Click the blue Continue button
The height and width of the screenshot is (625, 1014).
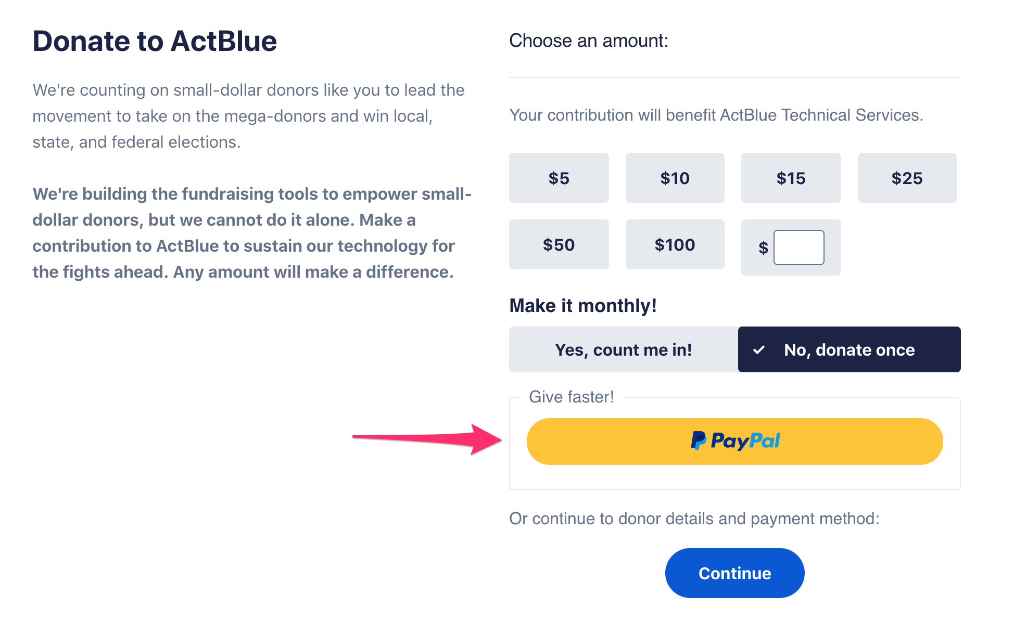pos(734,573)
